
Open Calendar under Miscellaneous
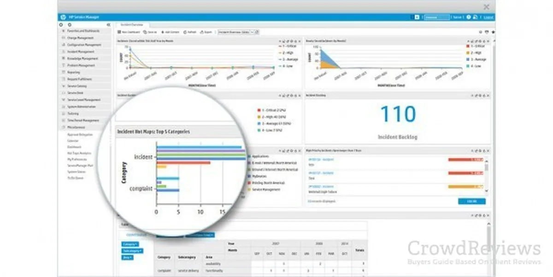click(x=73, y=141)
